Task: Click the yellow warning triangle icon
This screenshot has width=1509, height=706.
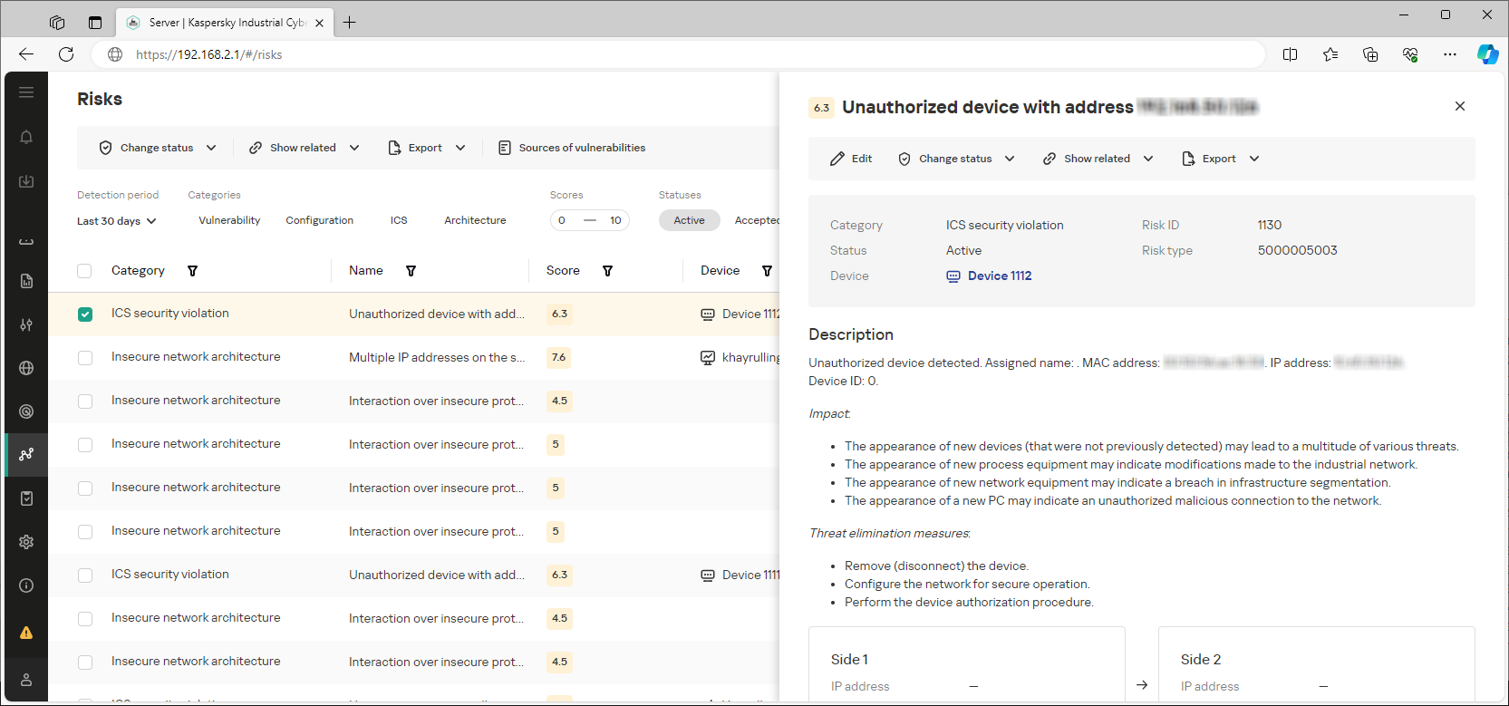Action: (26, 633)
